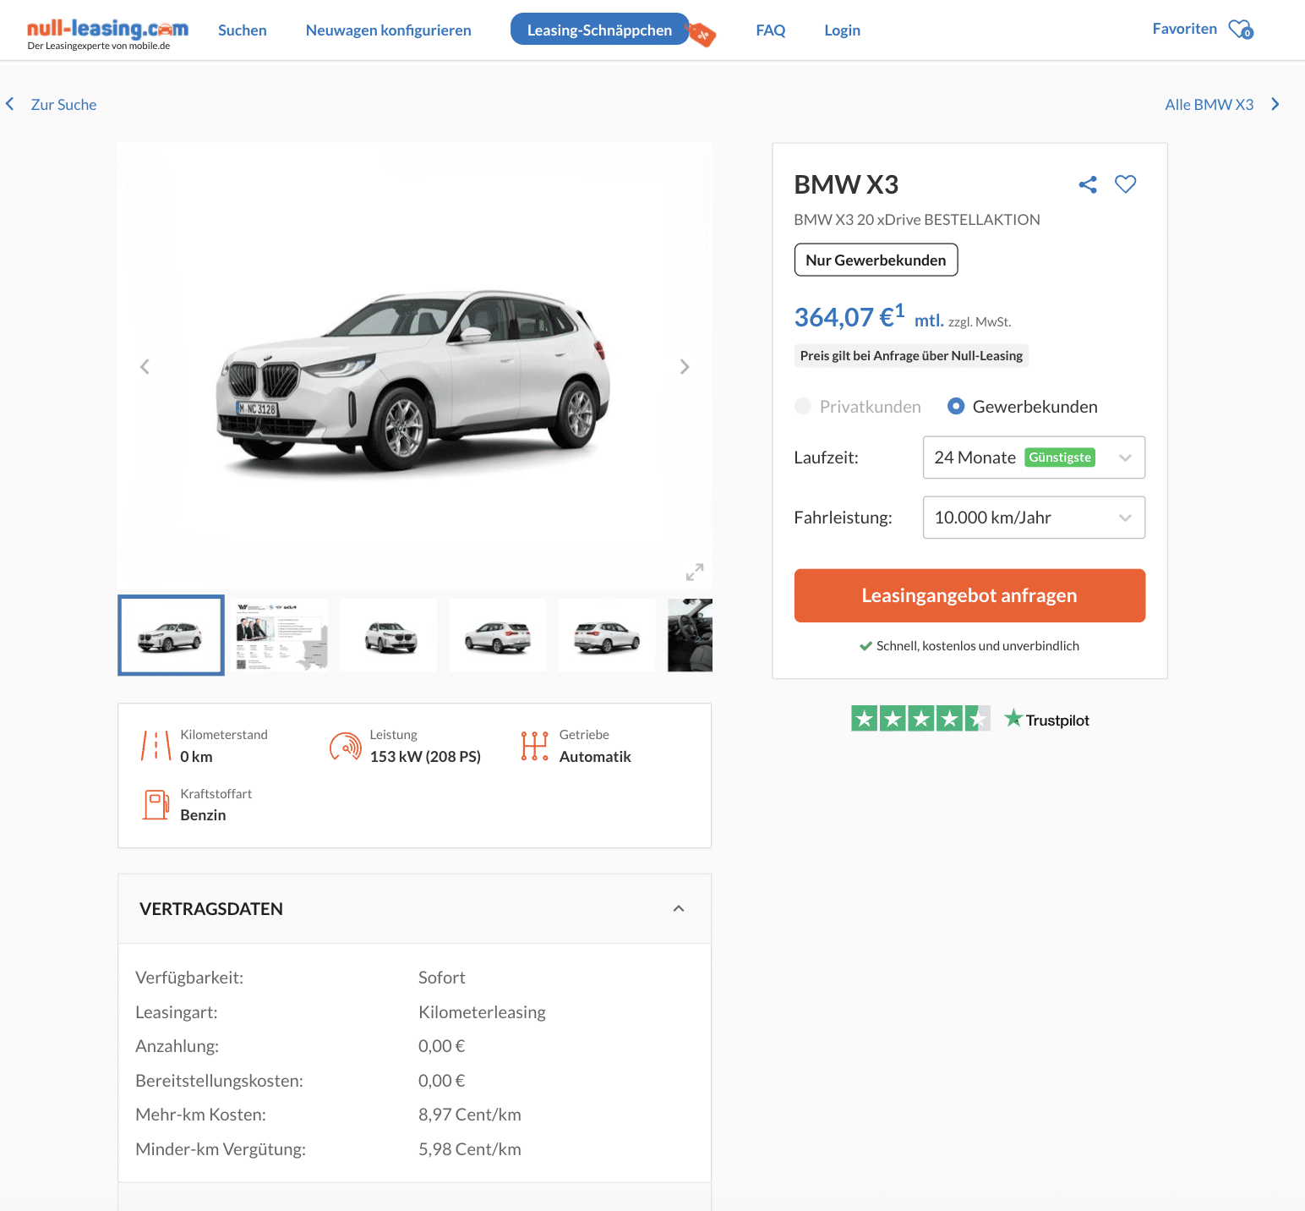Select the Privatkunden radio option
Image resolution: width=1305 pixels, height=1211 pixels.
click(x=804, y=407)
